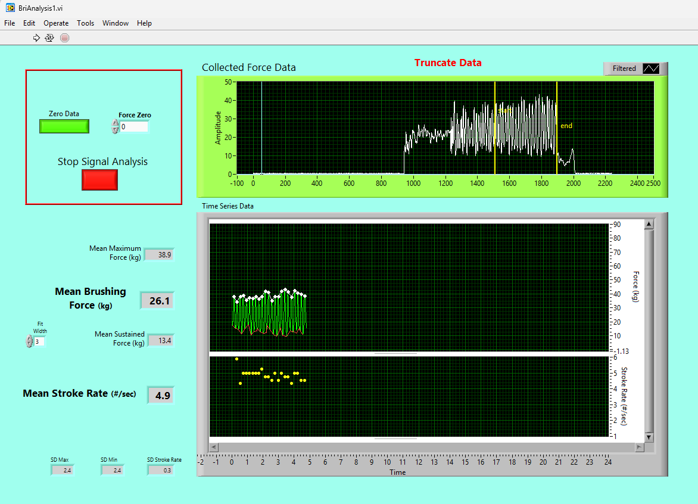This screenshot has width=698, height=504.
Task: Open the Tools menu
Action: 85,23
